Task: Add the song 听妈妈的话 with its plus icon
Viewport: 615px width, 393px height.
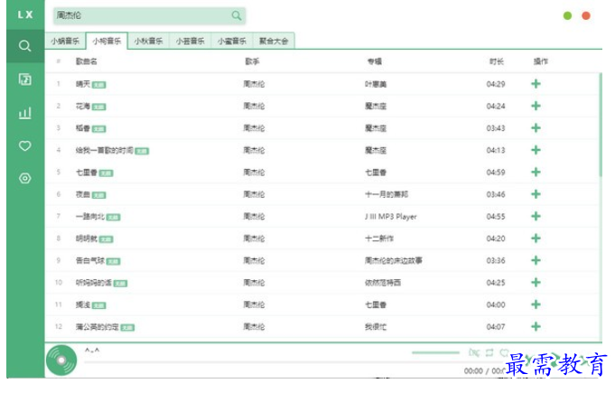Action: pos(536,283)
